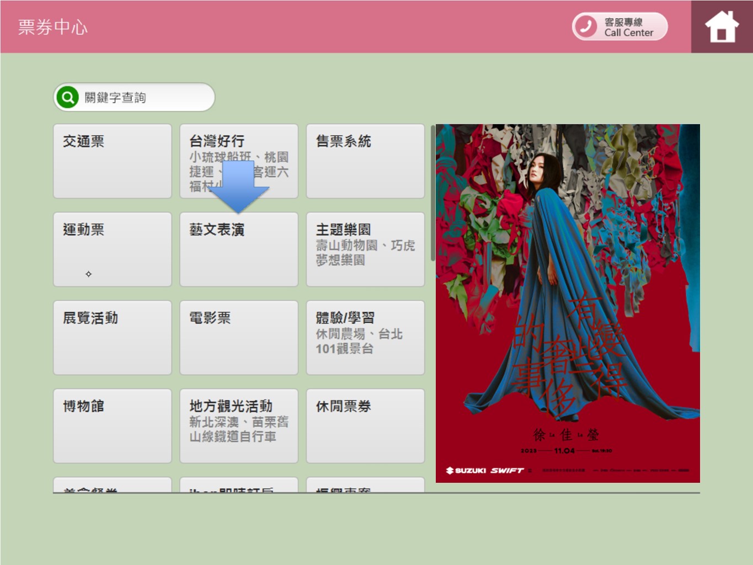Viewport: 753px width, 565px height.
Task: Click the green magnifying glass search icon
Action: [68, 98]
